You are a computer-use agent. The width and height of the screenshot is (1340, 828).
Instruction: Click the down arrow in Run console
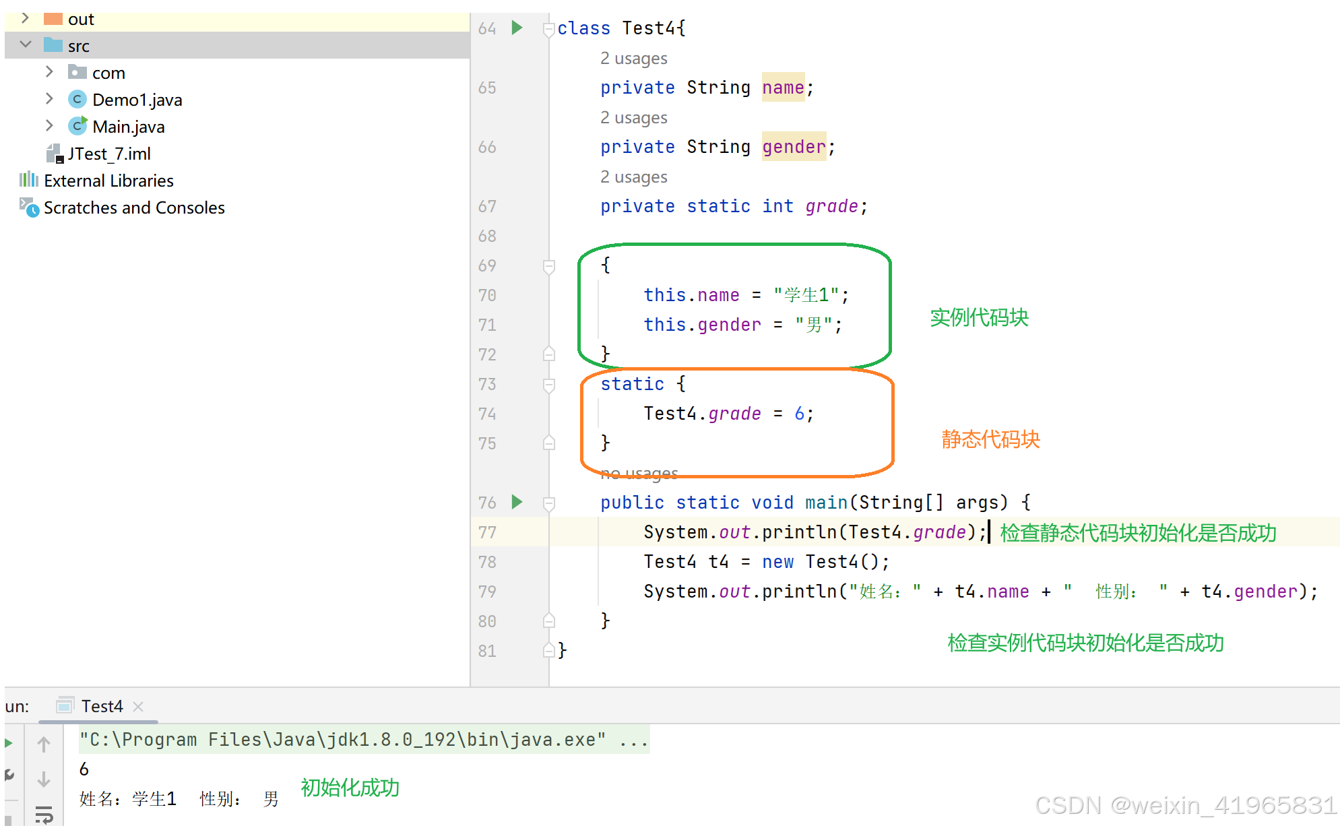44,779
